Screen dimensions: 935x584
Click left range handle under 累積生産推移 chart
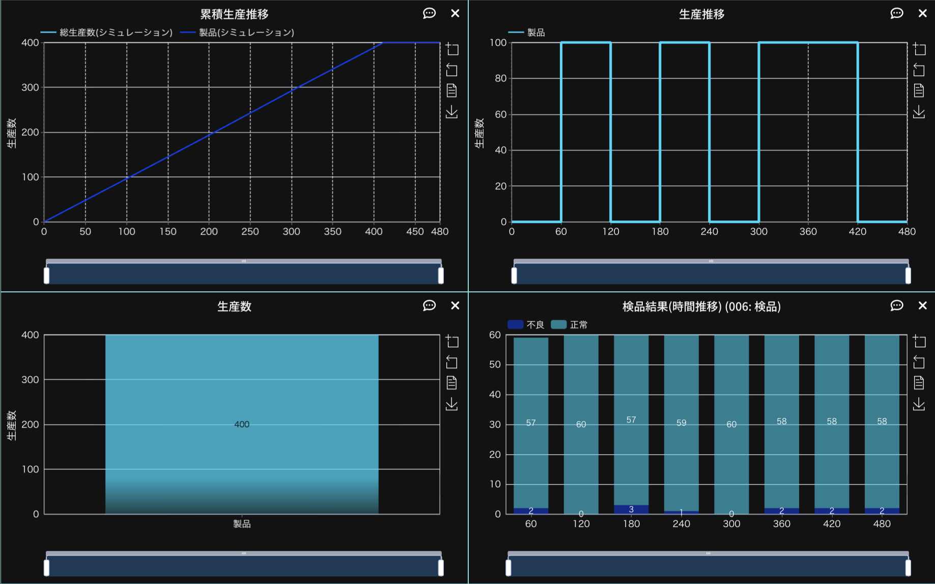pos(47,275)
